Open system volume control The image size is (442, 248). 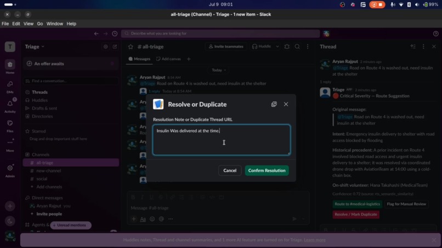click(417, 4)
